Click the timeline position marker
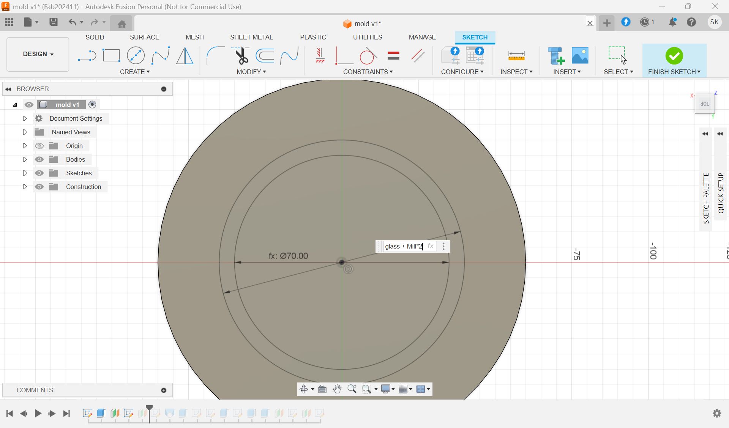The image size is (729, 428). coord(149,413)
